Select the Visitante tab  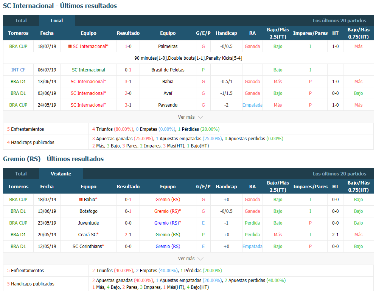[61, 174]
